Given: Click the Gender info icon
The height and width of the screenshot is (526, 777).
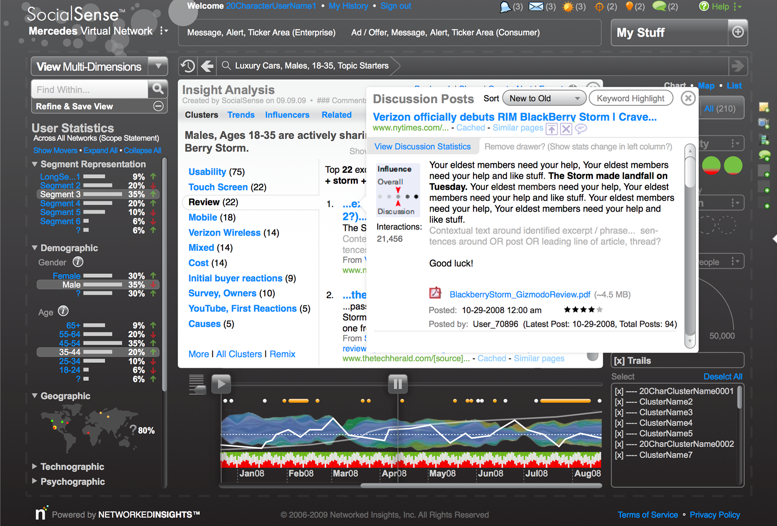Looking at the screenshot, I should tap(78, 262).
